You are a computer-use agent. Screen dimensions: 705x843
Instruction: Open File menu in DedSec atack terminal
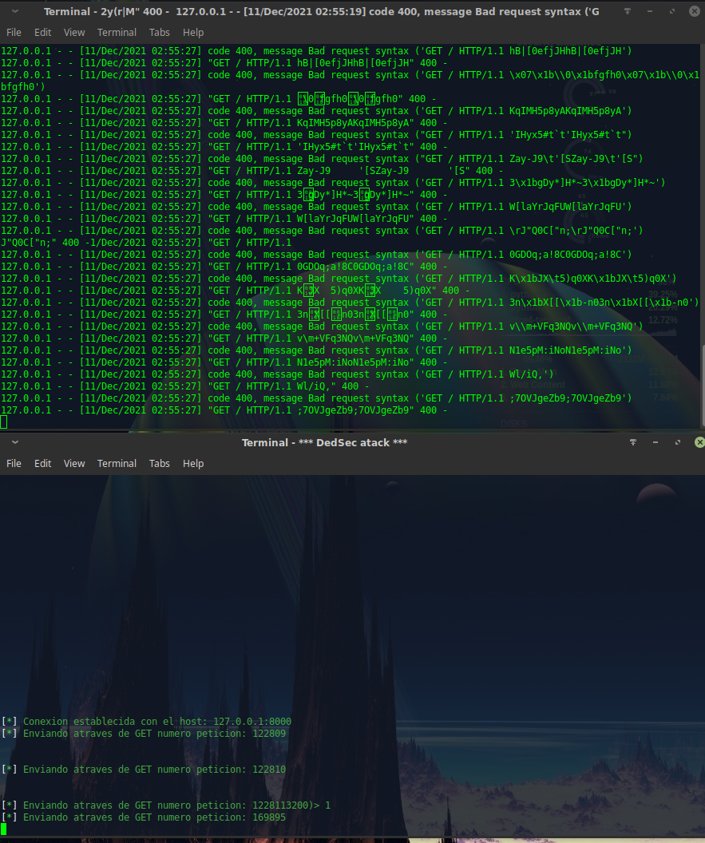[14, 464]
